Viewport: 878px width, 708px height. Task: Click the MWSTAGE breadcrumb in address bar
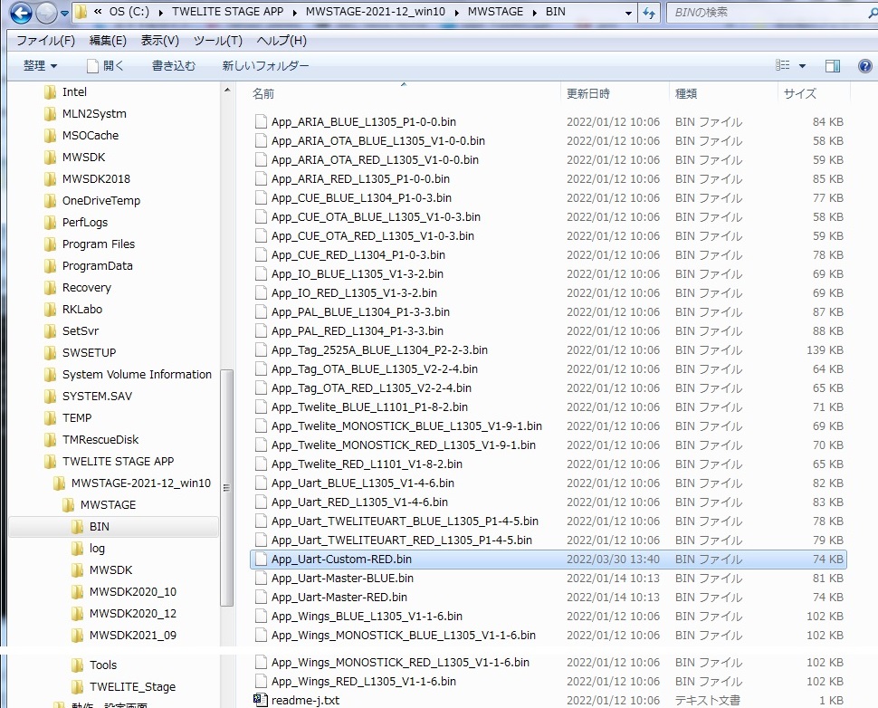click(x=495, y=12)
